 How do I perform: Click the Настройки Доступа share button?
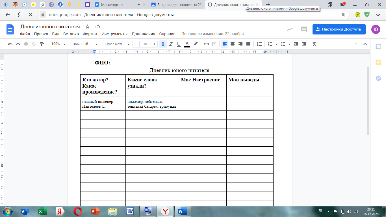tap(339, 29)
